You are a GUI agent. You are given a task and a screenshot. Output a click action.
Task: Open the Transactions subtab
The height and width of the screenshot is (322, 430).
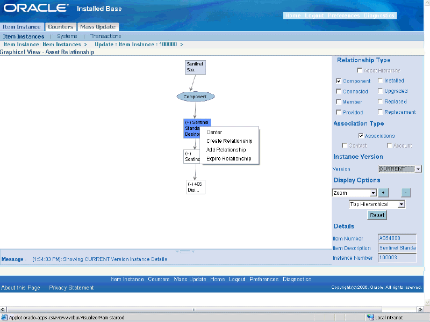pos(105,36)
